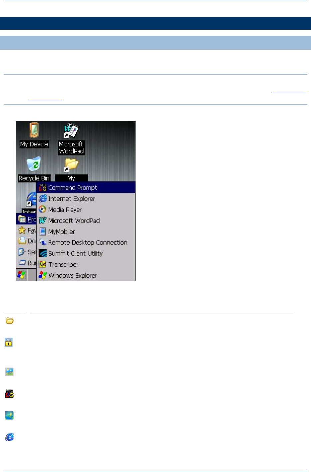This screenshot has height=472, width=311.
Task: Open the Documents item in Start menu
Action: [26, 241]
